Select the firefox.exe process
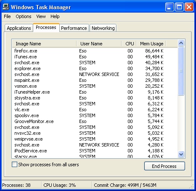This screenshot has height=191, width=196. (95, 51)
